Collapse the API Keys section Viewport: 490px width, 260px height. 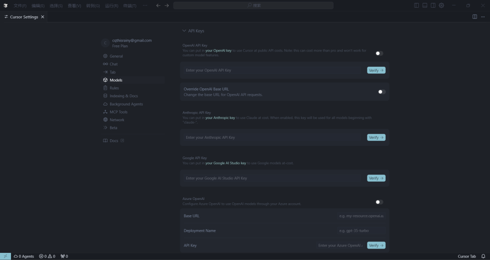(184, 31)
